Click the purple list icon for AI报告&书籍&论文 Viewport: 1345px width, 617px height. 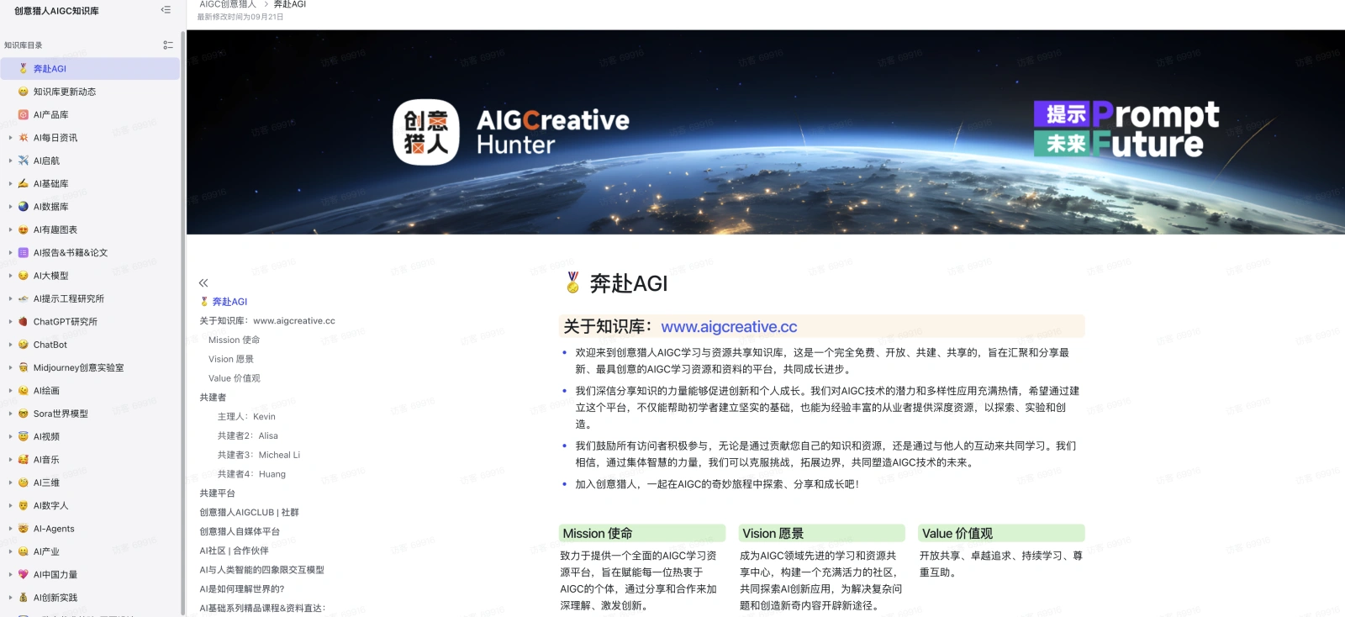[24, 252]
